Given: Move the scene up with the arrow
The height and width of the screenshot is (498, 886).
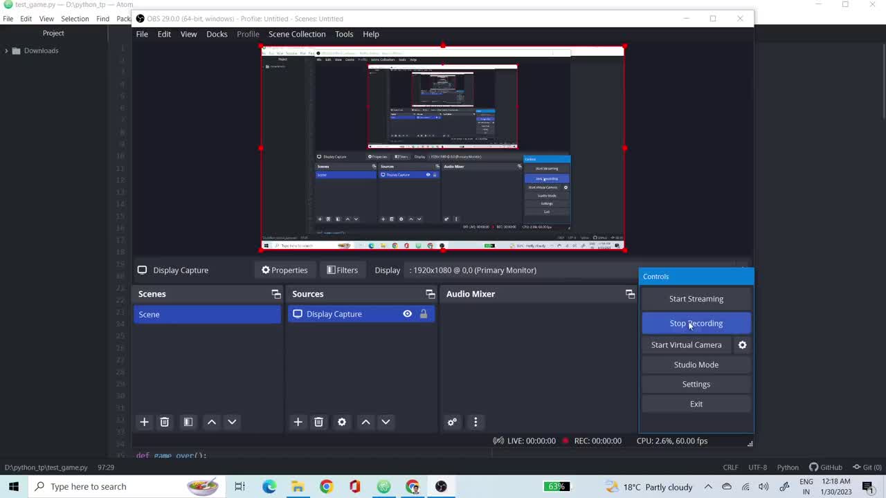Looking at the screenshot, I should [x=212, y=422].
